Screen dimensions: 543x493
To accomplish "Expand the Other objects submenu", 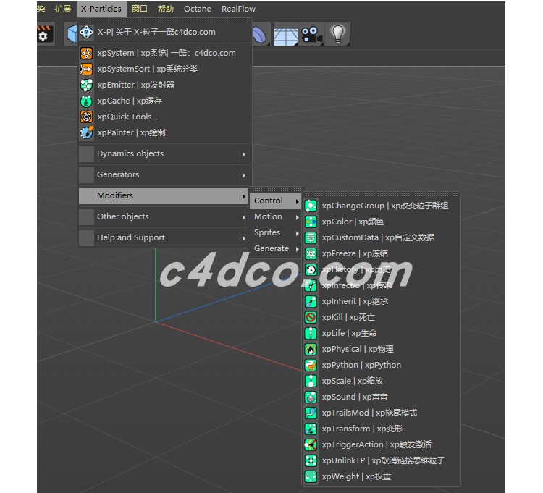I will coord(164,216).
